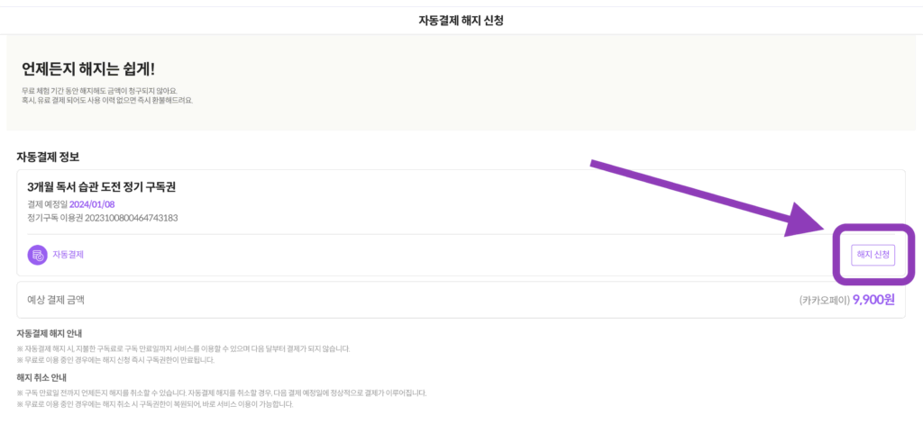Screen dimensions: 923x424
Task: Click the first note under 해지 취소 안내
Action: 221,392
